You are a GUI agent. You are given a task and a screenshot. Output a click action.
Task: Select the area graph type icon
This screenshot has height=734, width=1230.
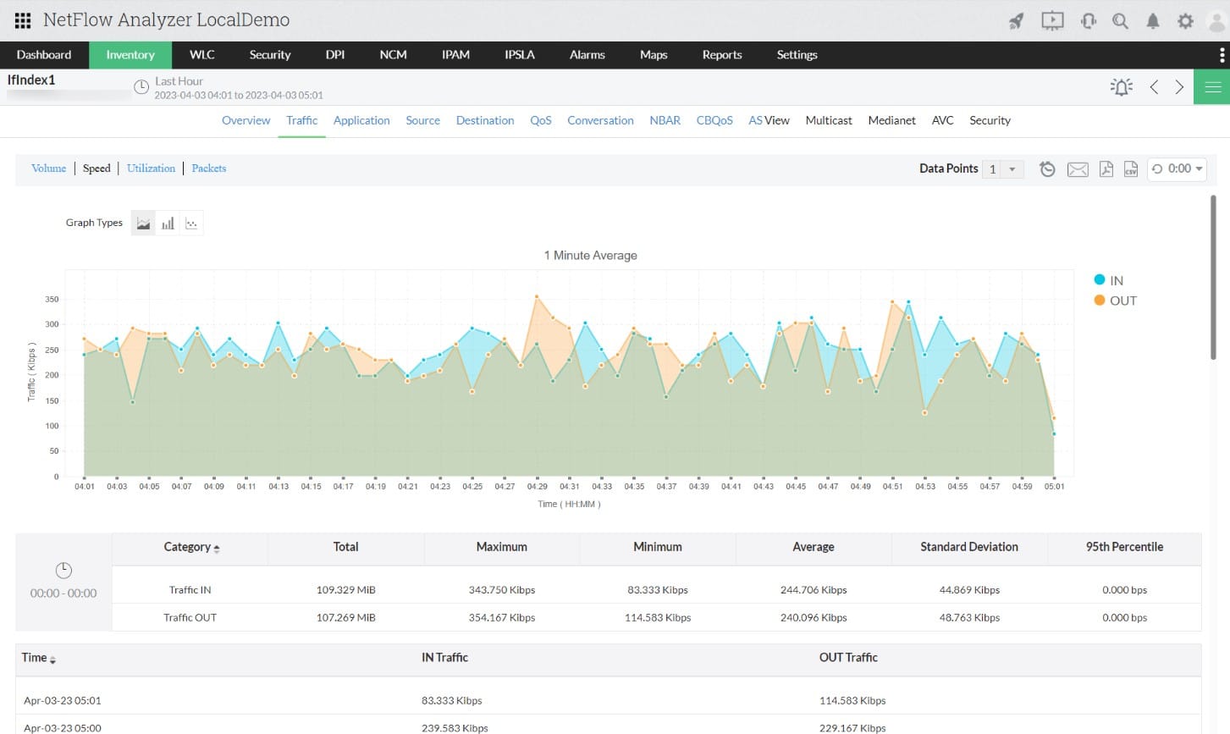pos(143,224)
